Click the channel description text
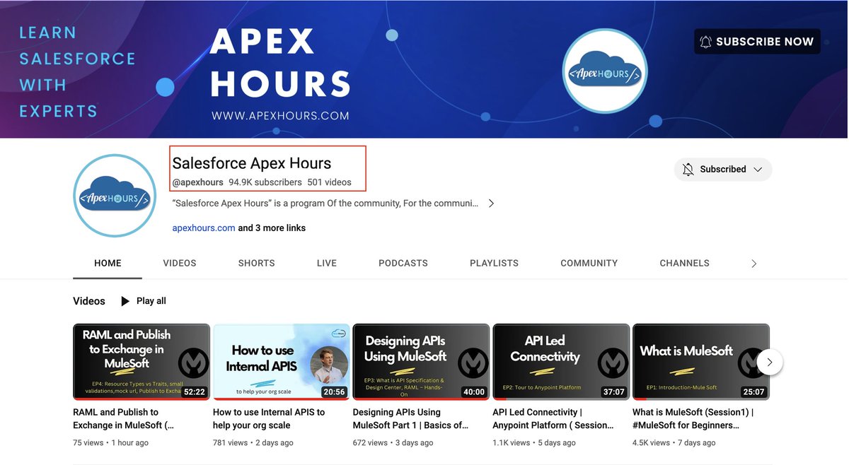 pos(325,204)
